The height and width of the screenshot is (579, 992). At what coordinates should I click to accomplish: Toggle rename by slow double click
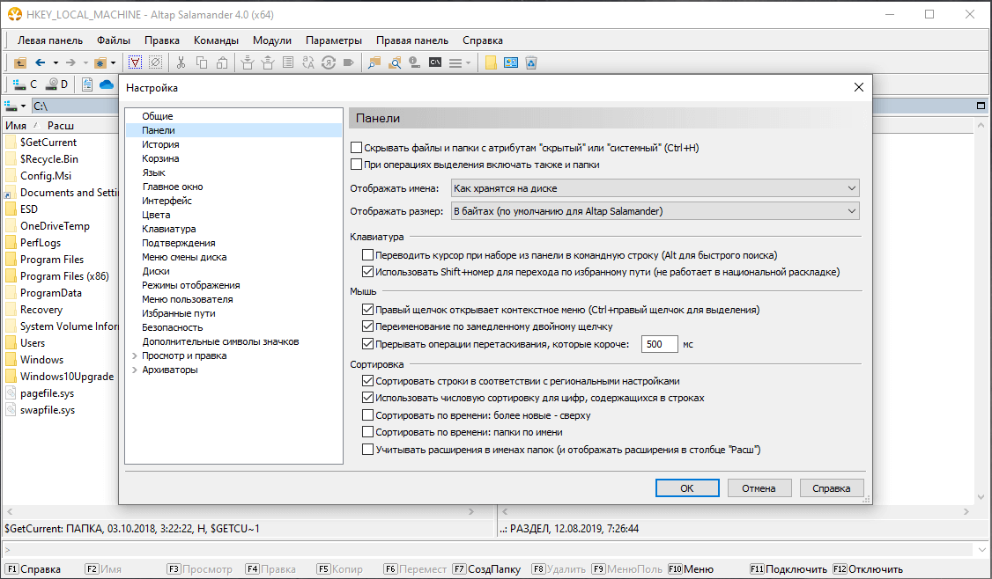point(367,326)
